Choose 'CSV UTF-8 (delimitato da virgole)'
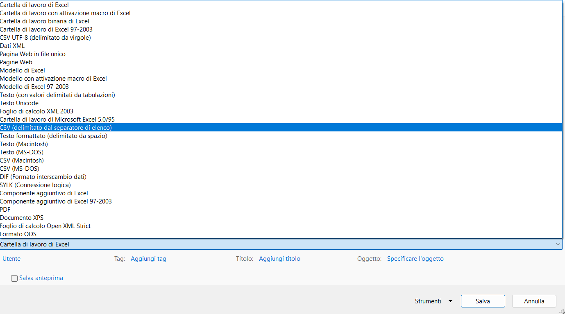Screen dimensions: 565x314 281,38
